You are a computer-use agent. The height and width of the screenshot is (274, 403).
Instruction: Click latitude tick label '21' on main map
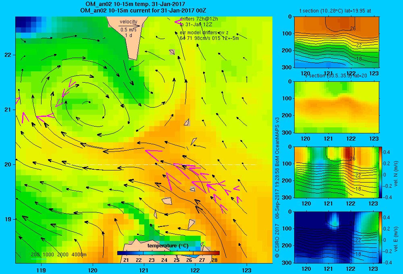point(8,110)
